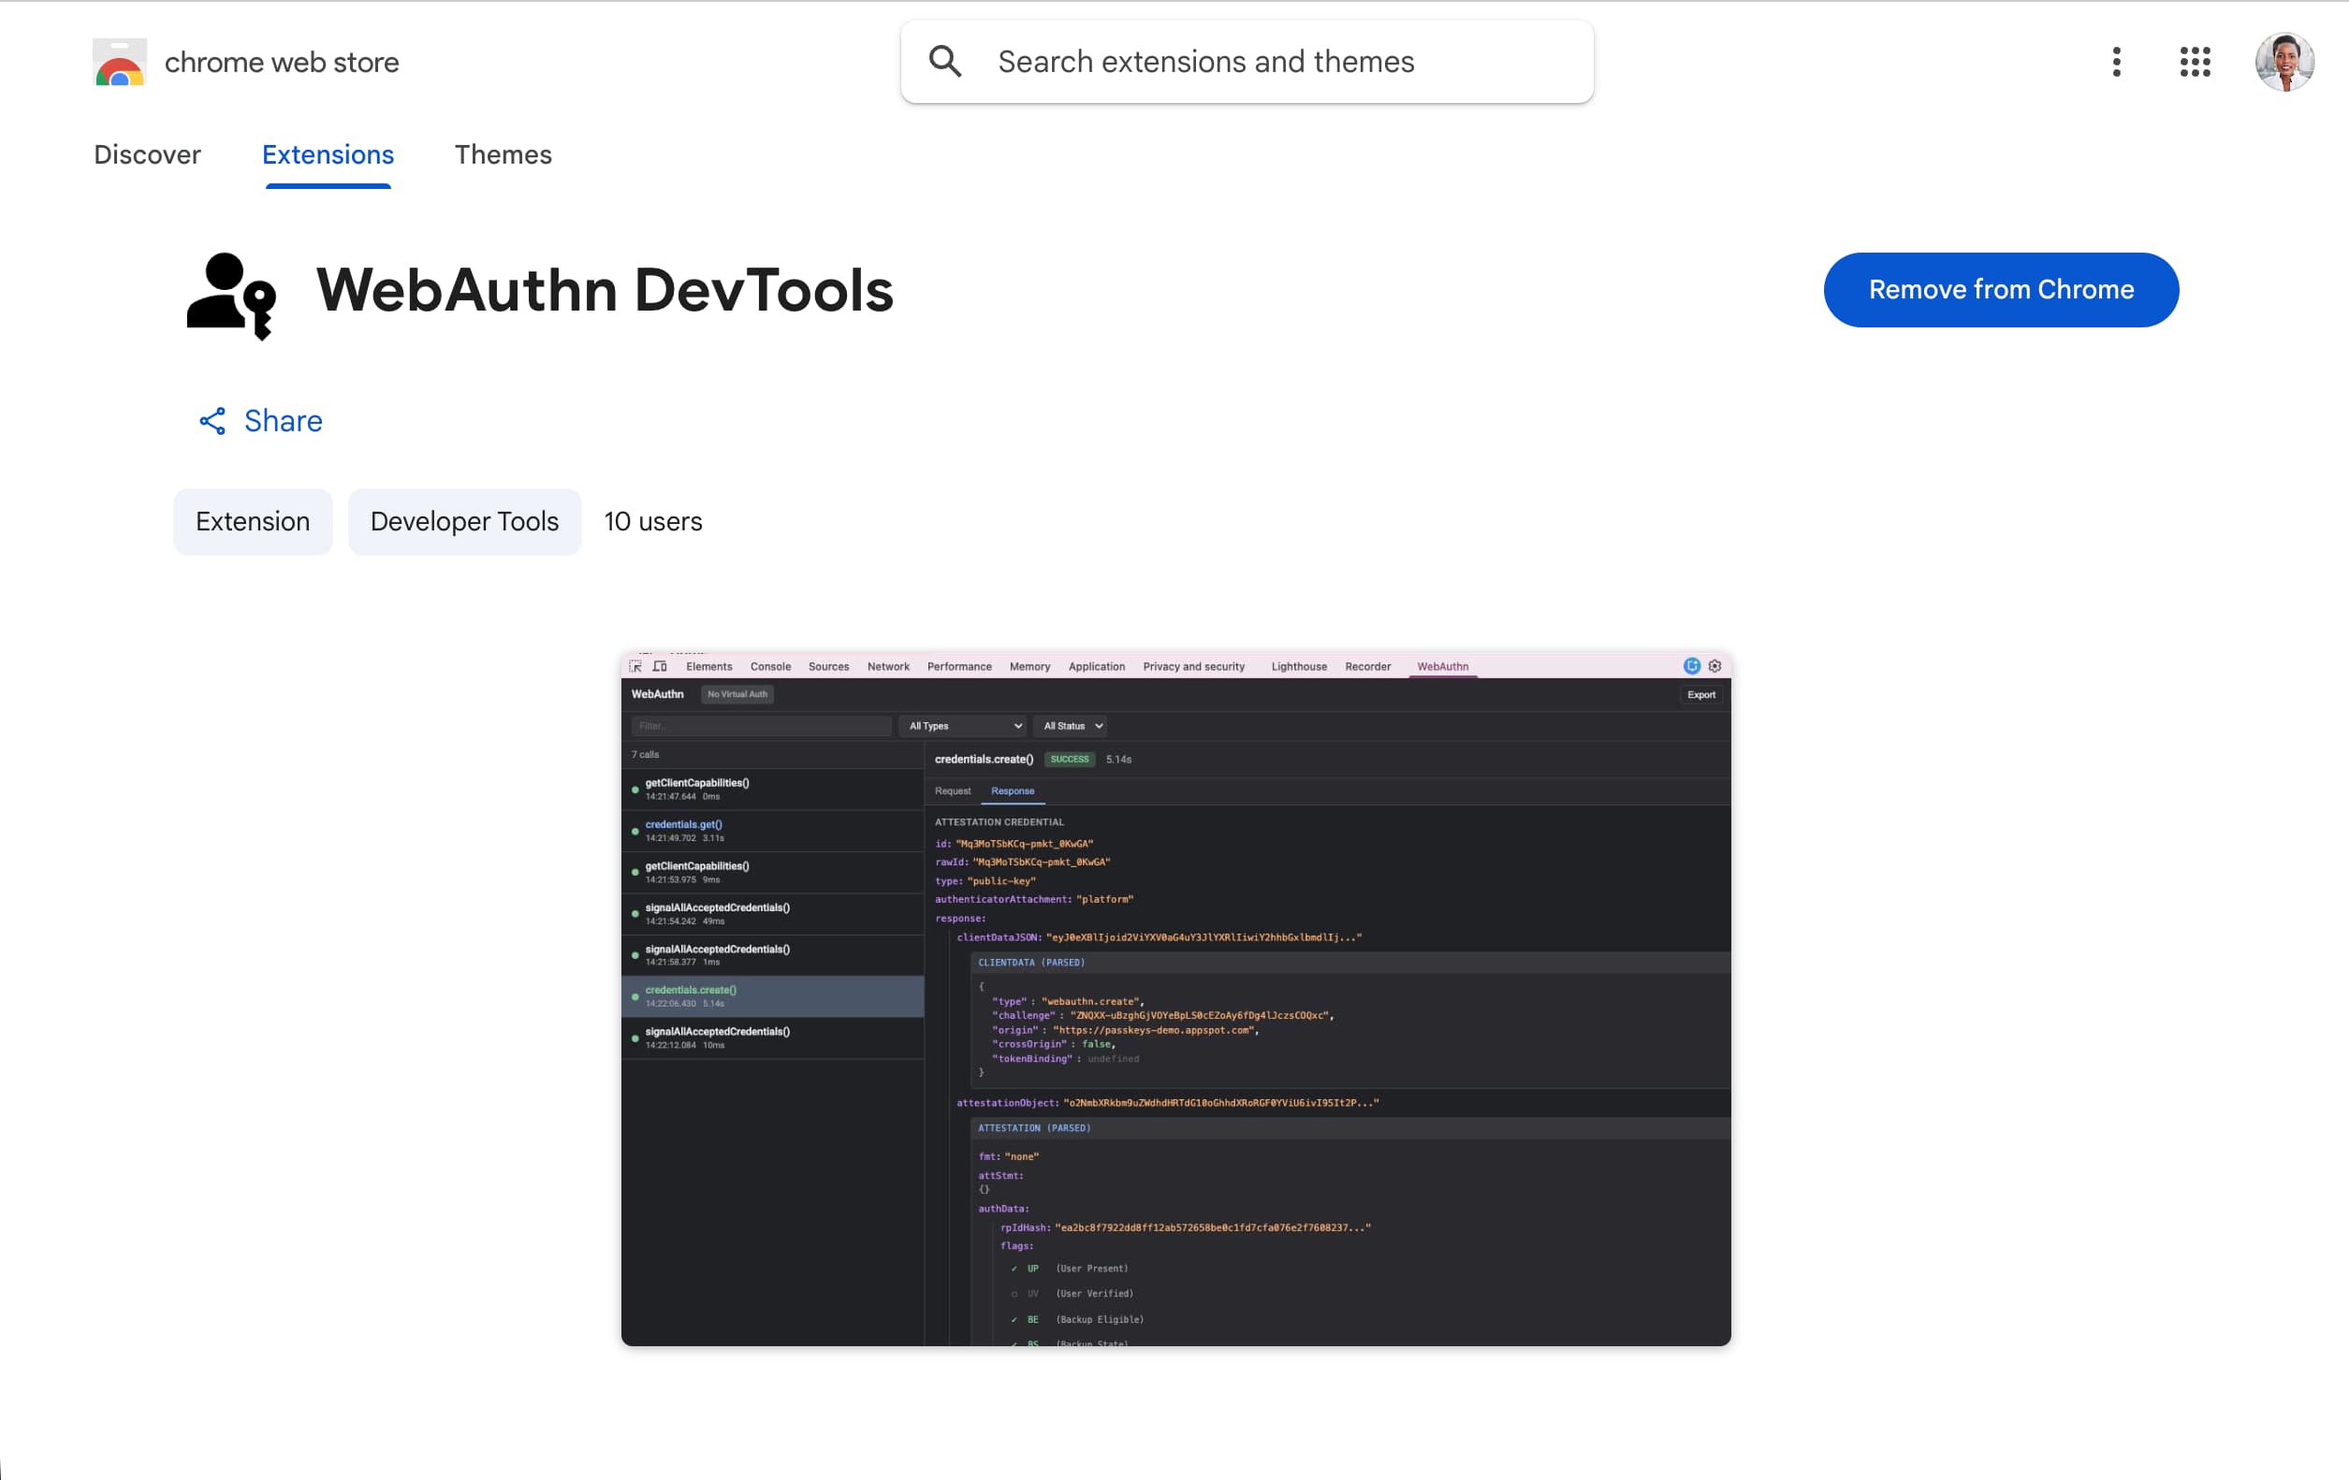
Task: Open the All Status dropdown
Action: [x=1070, y=725]
